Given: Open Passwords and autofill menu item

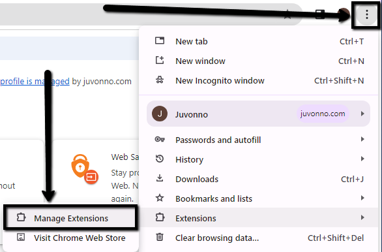Looking at the screenshot, I should (x=259, y=140).
